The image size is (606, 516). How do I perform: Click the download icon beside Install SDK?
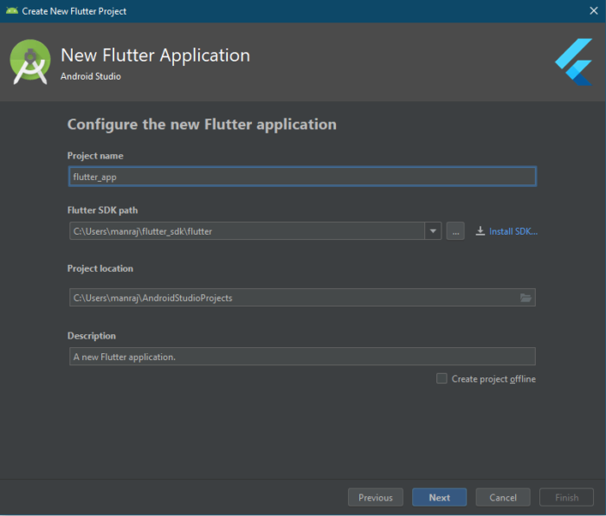pos(480,231)
